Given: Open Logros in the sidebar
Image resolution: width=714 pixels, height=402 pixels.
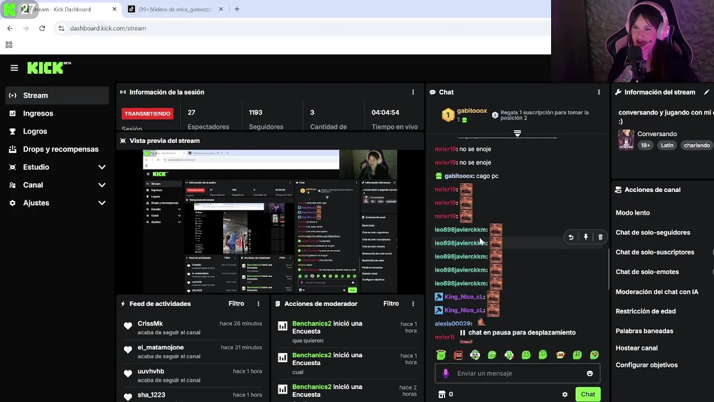Looking at the screenshot, I should point(35,131).
